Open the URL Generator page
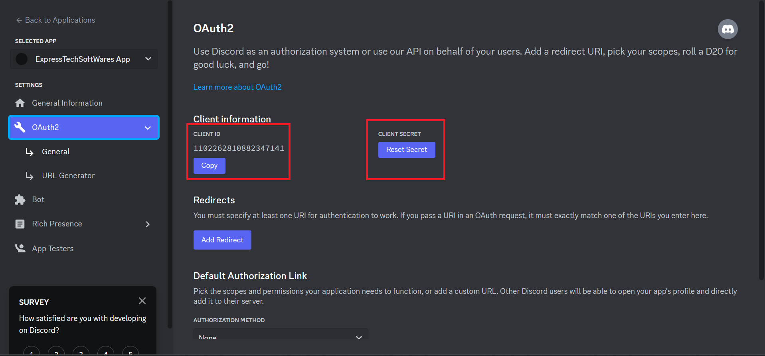Screen dimensions: 765x356 68,175
